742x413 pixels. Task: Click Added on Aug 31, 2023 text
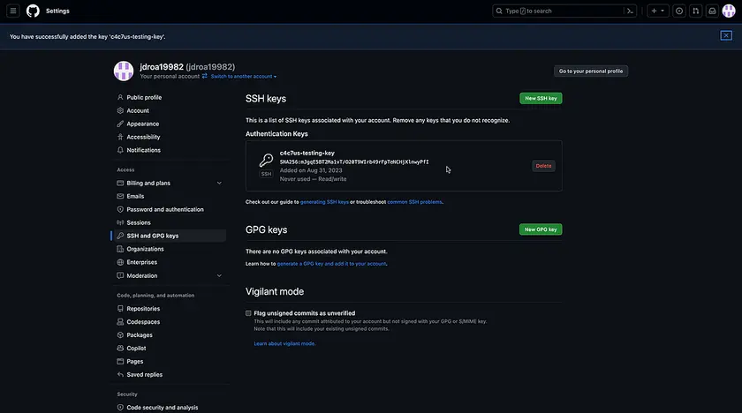311,170
